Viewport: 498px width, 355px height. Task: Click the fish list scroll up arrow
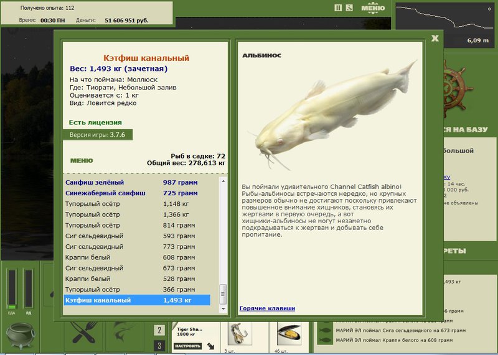pos(223,181)
